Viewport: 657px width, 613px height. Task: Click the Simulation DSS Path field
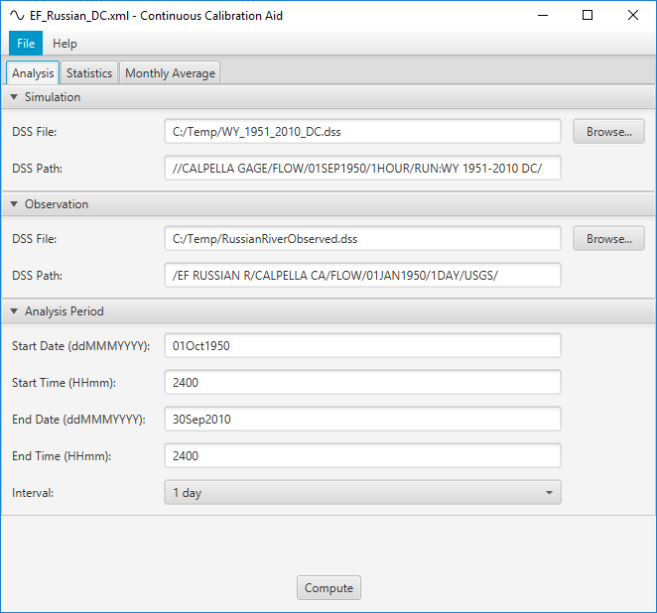click(363, 169)
